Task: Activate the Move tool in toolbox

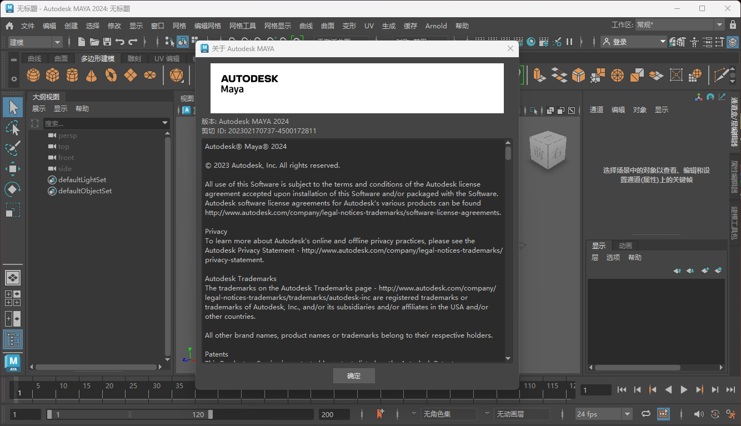Action: [x=13, y=168]
